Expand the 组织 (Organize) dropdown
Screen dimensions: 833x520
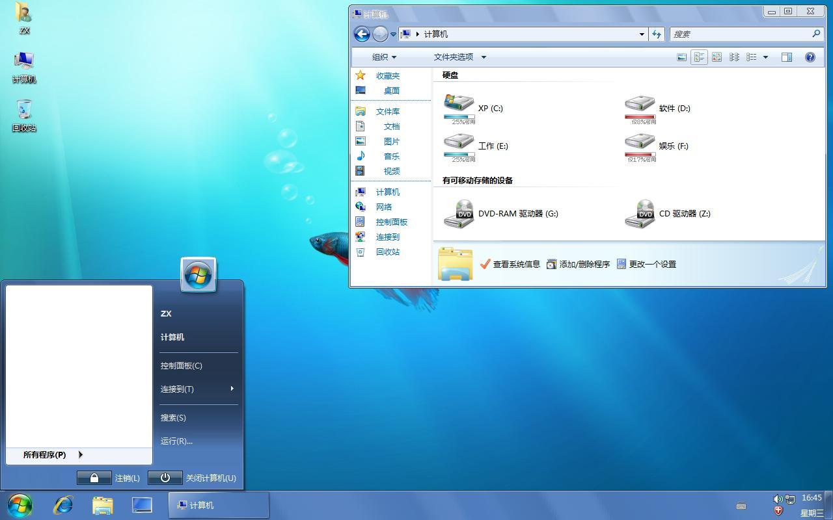(x=384, y=57)
